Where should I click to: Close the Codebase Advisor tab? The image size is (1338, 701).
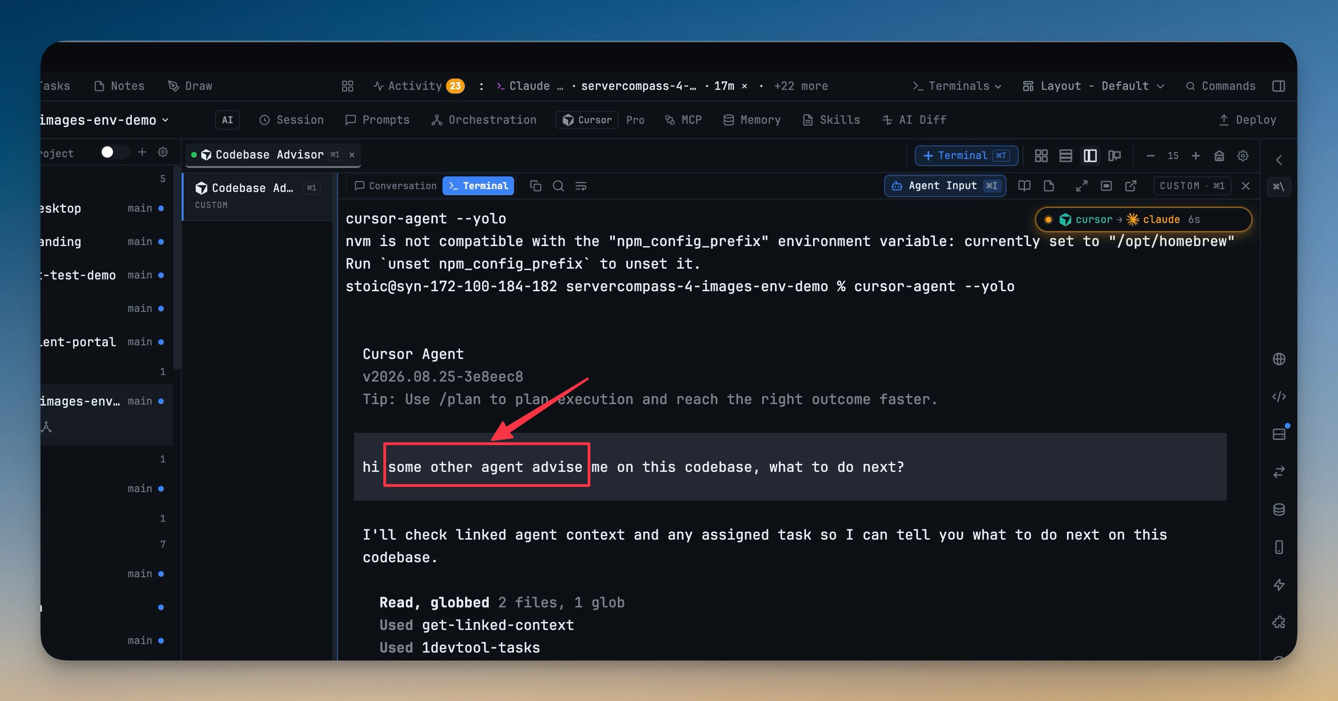tap(352, 155)
